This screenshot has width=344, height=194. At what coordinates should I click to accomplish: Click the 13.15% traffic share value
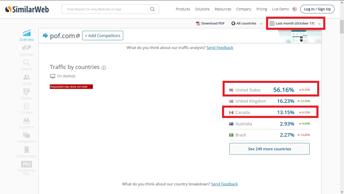point(286,112)
